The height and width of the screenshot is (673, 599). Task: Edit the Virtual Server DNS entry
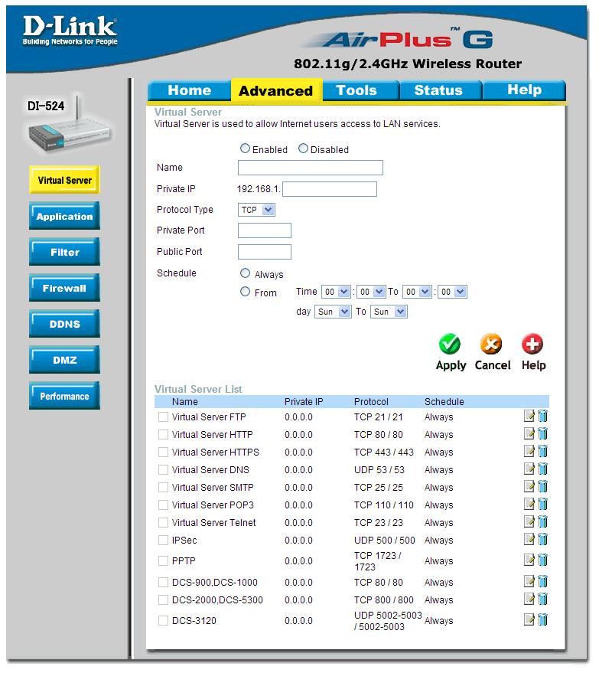tap(529, 469)
